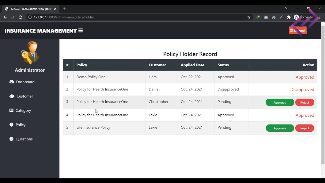
Task: Click the "Pending" status in row 5
Action: click(224, 127)
